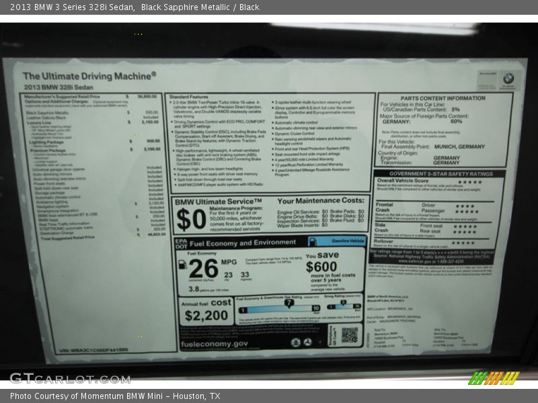Click the circular recycling icon near fueleconomy.gov

[x=306, y=341]
